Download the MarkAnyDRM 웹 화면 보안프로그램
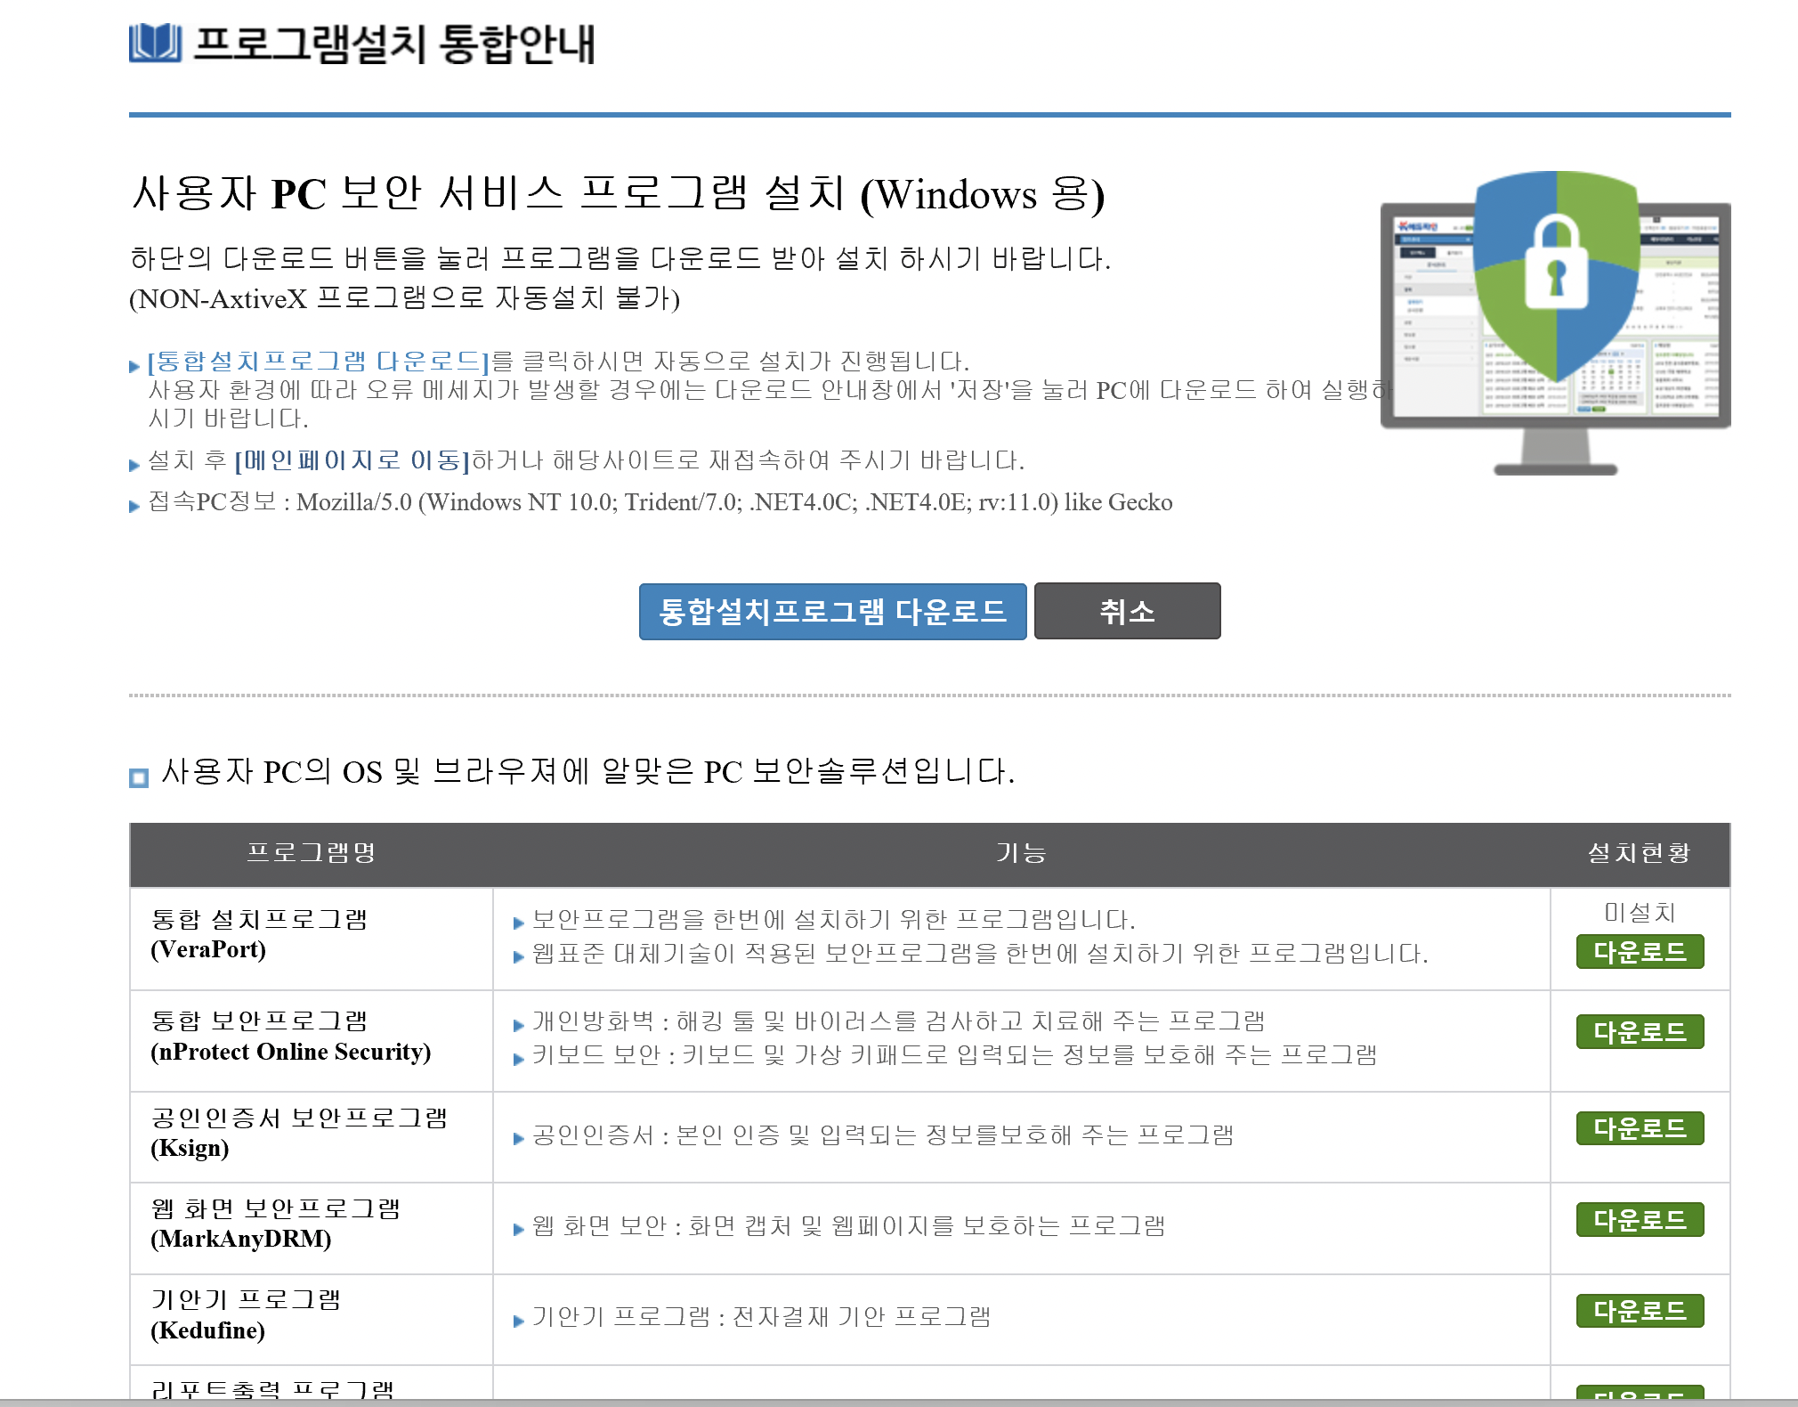Viewport: 1798px width, 1407px height. coord(1639,1219)
